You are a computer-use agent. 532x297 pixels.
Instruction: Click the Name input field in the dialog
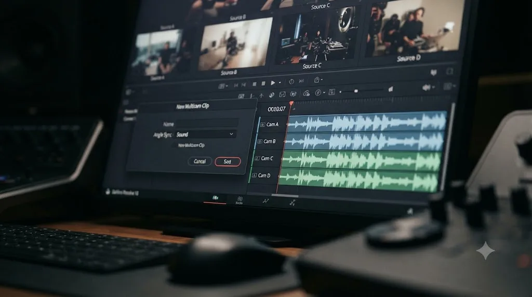pos(207,123)
